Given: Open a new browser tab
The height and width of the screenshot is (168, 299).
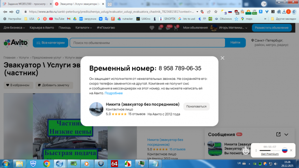Looking at the screenshot, I should coord(110,4).
